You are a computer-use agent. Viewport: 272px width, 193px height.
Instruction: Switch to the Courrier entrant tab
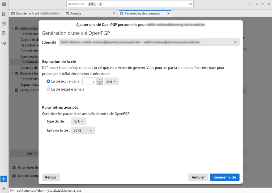(36, 13)
